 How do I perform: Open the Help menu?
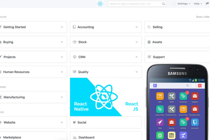[x=198, y=4]
